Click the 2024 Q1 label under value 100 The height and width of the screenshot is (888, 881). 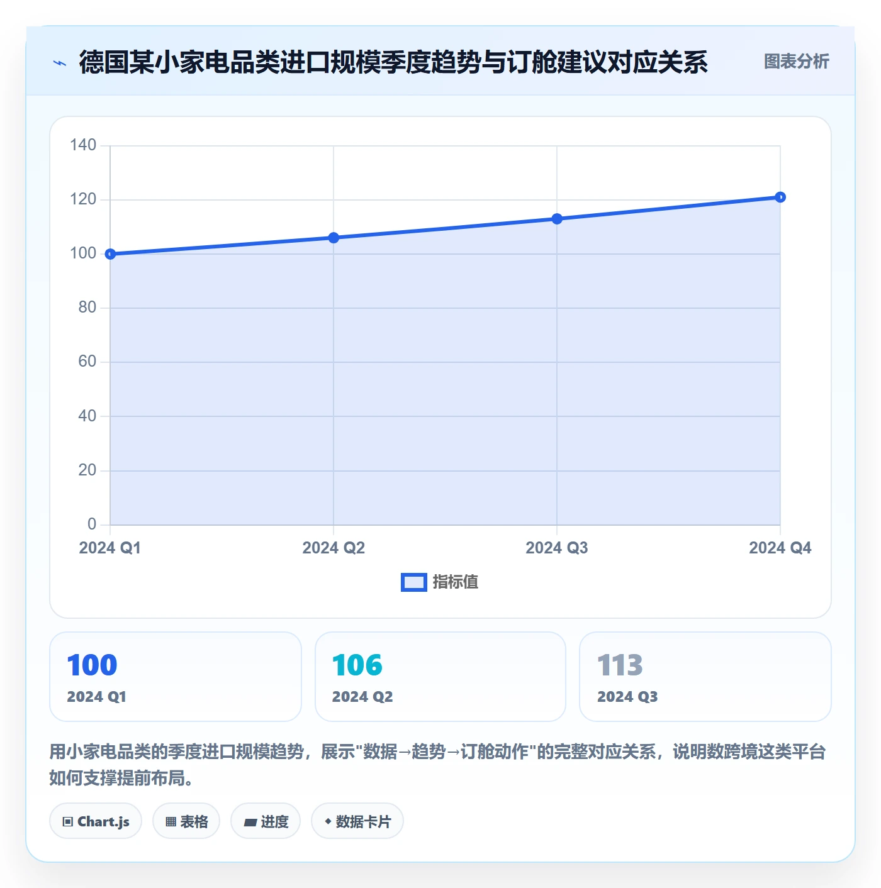tap(97, 697)
